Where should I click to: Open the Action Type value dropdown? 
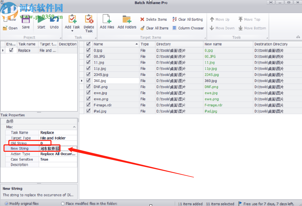(58, 154)
